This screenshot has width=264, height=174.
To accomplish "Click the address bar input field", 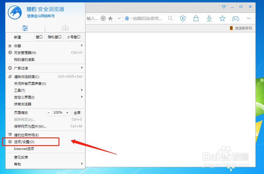I will (93, 19).
